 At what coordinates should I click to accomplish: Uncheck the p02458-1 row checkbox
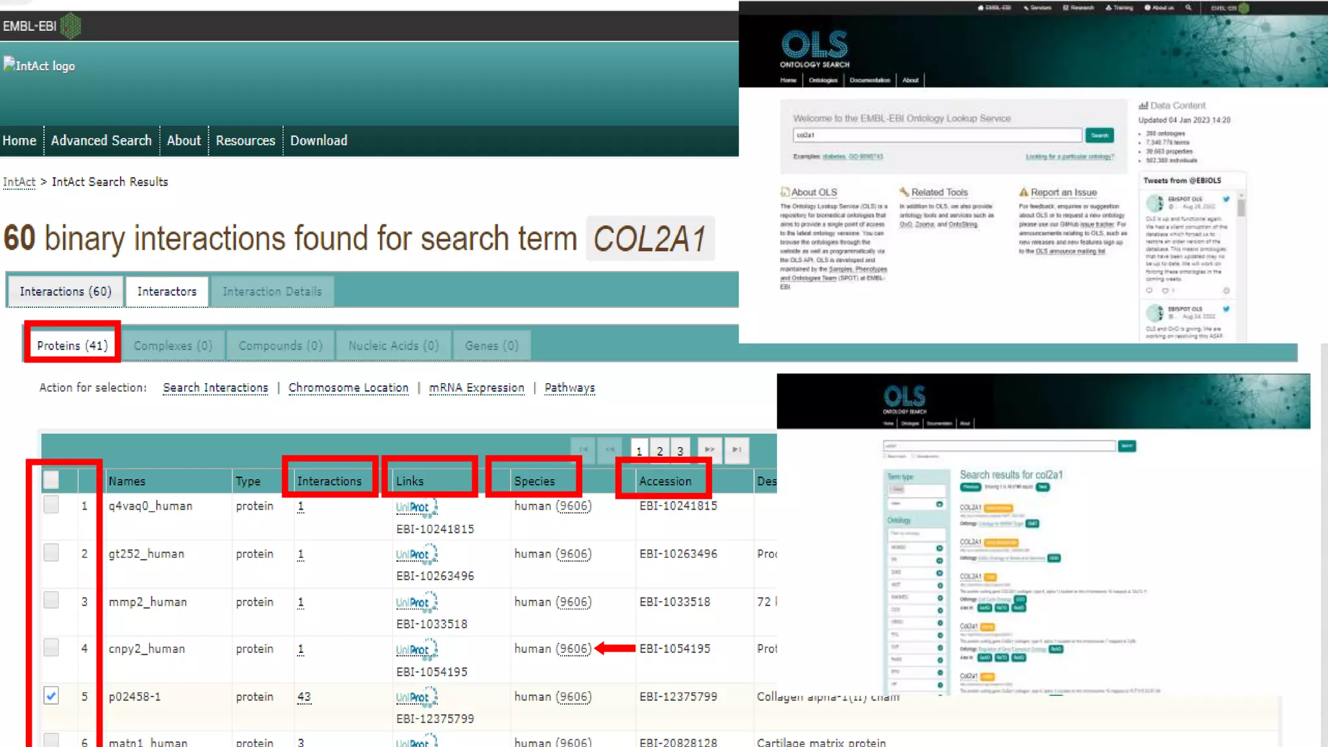click(x=51, y=696)
